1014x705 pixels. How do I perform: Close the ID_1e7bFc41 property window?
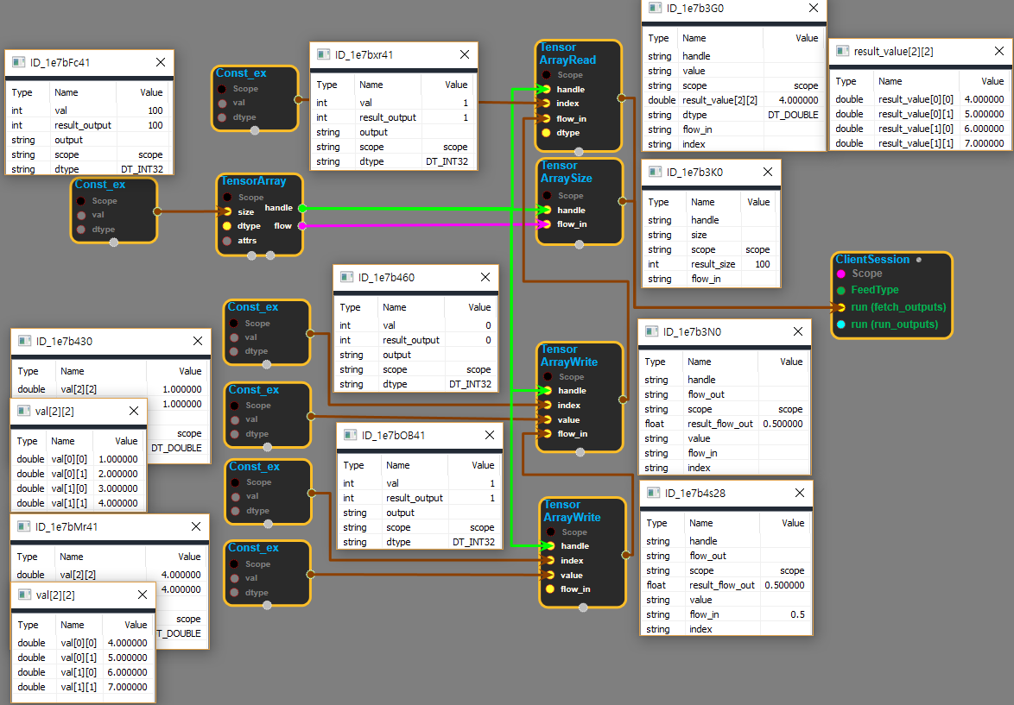click(161, 62)
